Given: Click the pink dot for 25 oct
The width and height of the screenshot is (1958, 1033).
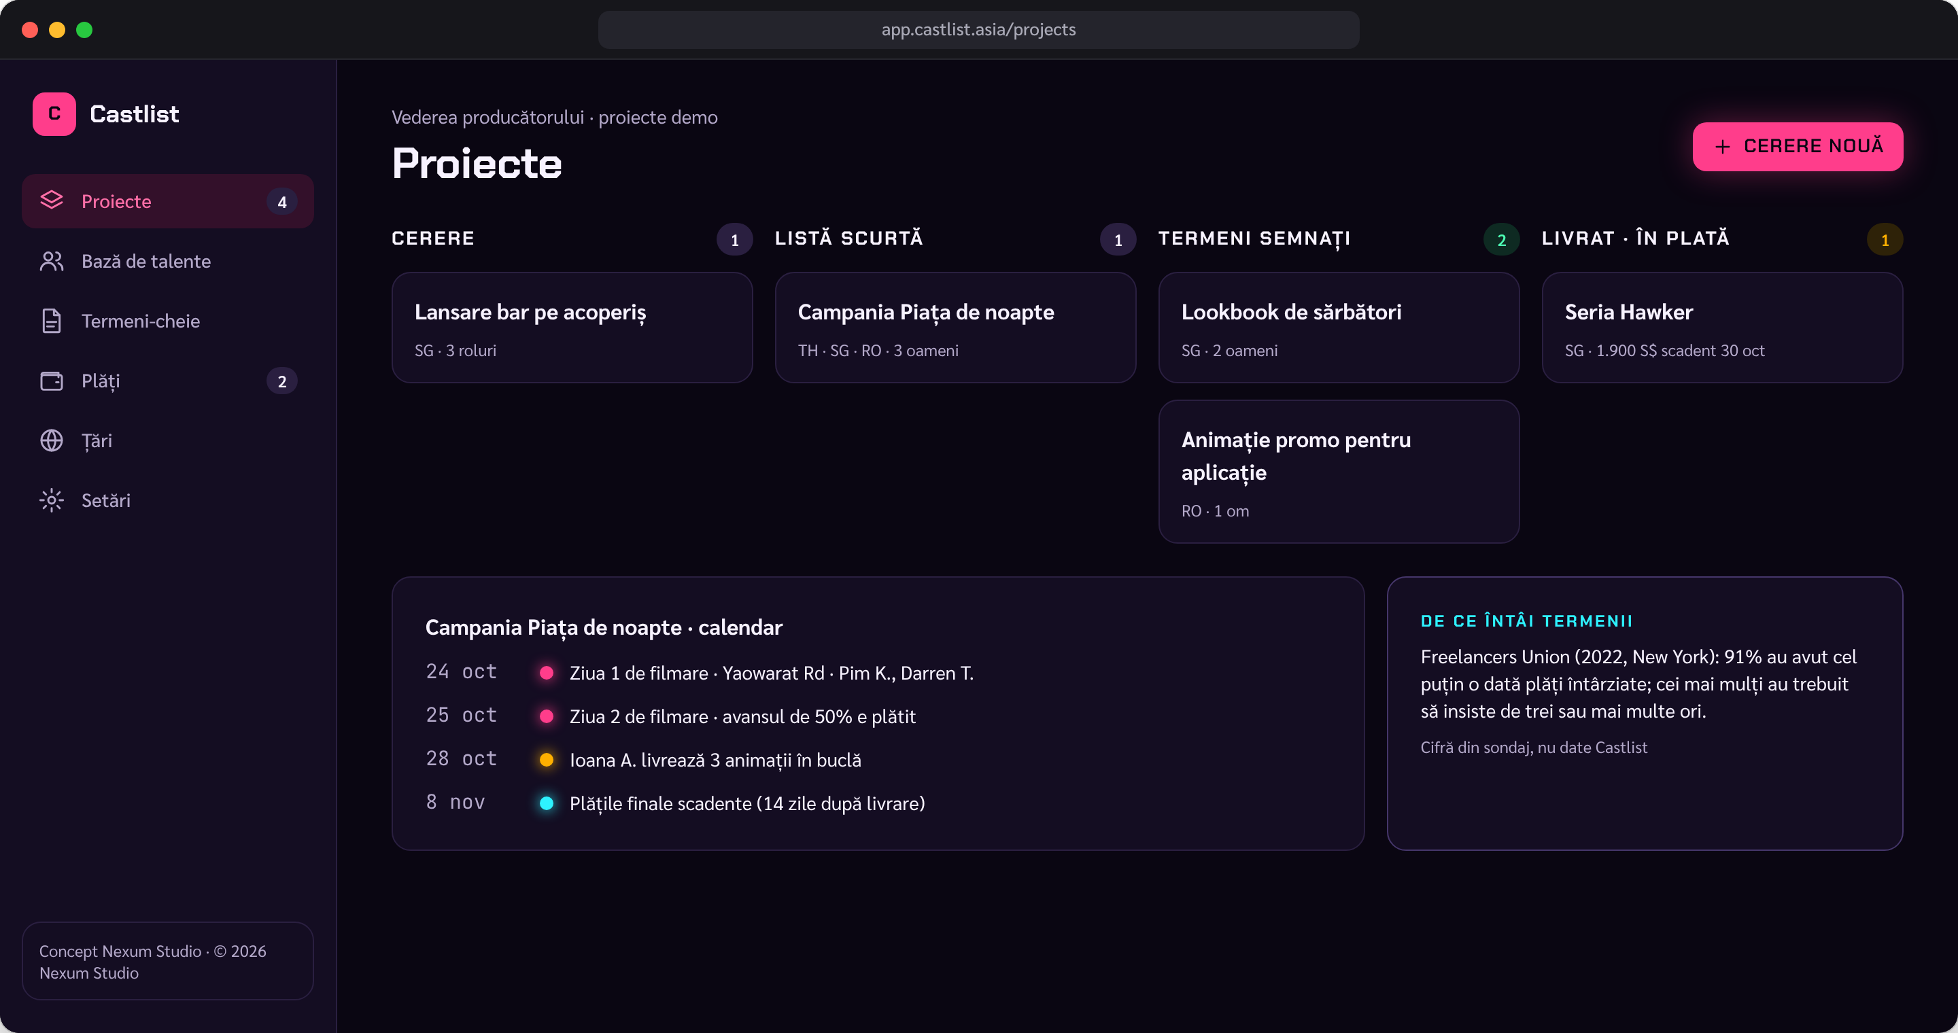Looking at the screenshot, I should [546, 716].
